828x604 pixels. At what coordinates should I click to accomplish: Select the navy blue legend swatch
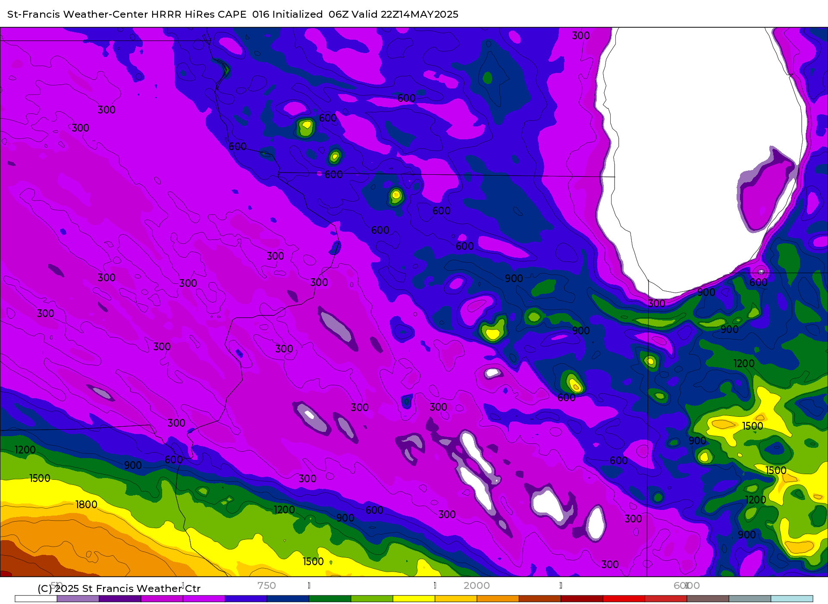pos(288,599)
